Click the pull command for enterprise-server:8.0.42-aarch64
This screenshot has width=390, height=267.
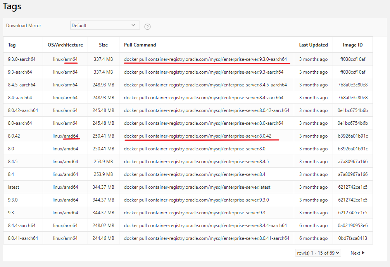(207, 110)
